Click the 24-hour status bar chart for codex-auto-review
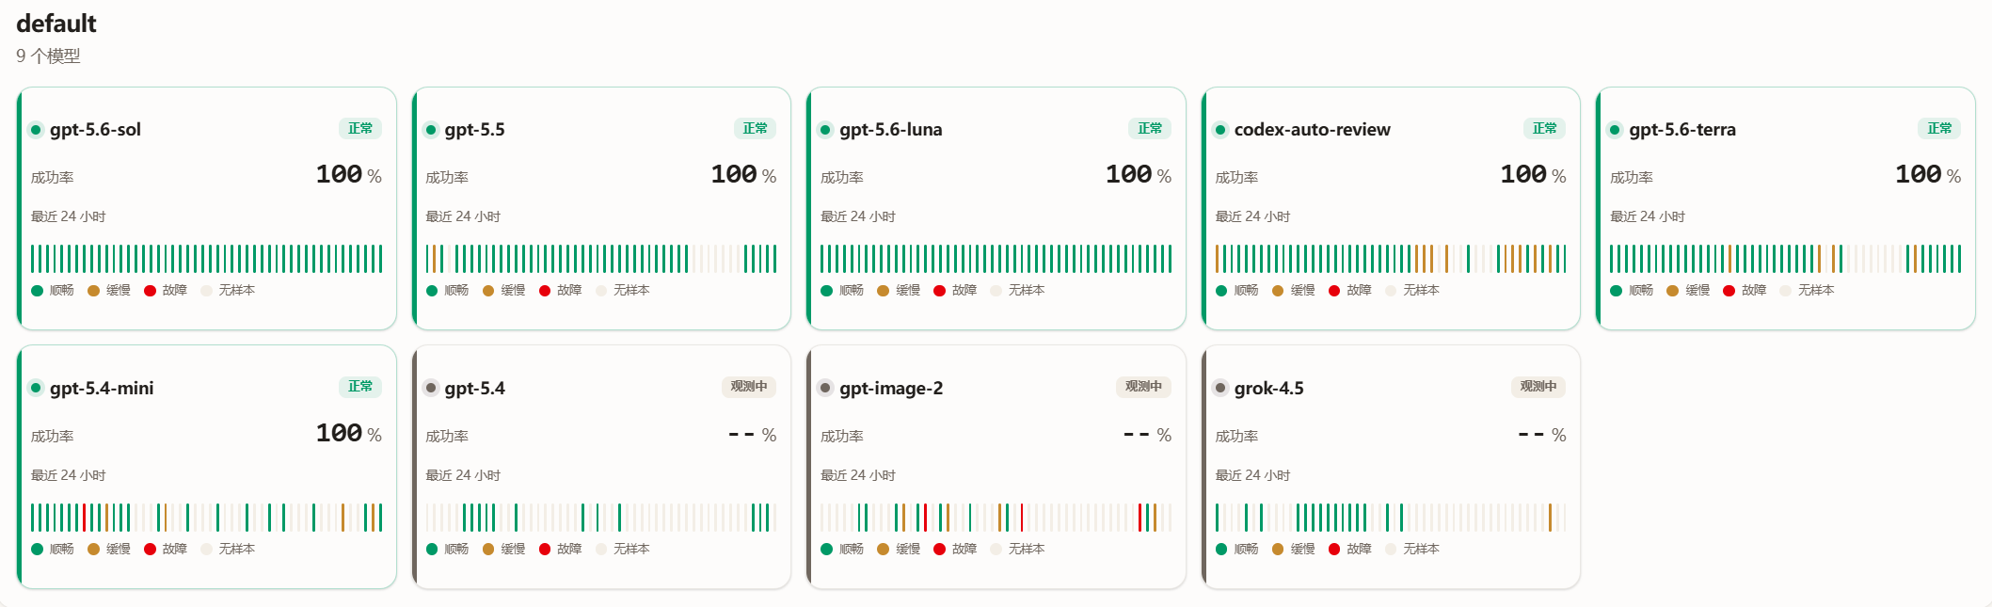1992x607 pixels. tap(1391, 259)
